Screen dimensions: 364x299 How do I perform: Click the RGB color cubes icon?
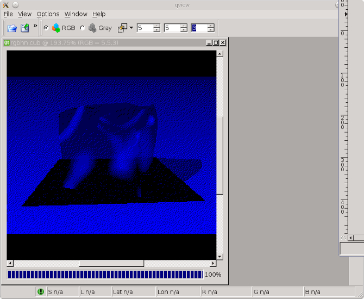click(56, 28)
